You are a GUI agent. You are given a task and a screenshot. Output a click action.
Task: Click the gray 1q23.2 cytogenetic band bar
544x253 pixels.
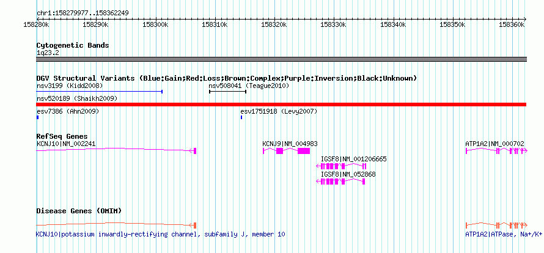[281, 59]
